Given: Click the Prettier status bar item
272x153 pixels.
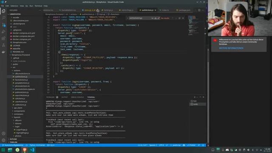Looking at the screenshot, I should pos(191,145).
